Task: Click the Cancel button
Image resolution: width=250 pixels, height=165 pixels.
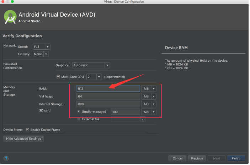Action: click(177, 158)
